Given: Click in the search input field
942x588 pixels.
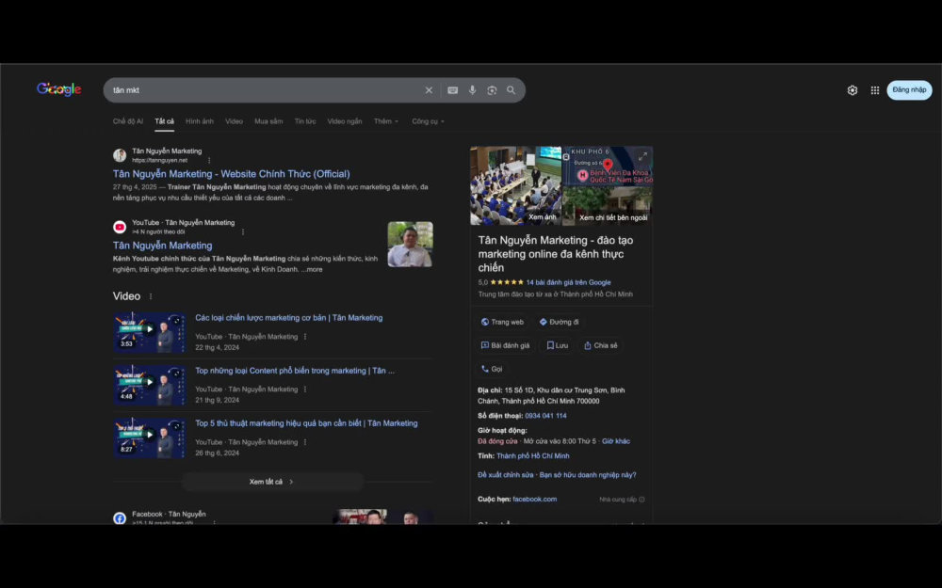Looking at the screenshot, I should 265,90.
